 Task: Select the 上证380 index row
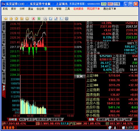[112, 85]
